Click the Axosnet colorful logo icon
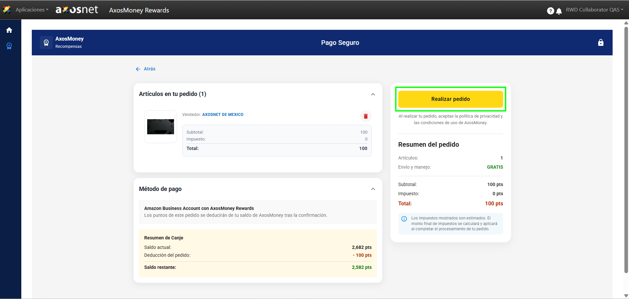This screenshot has height=299, width=629. tap(7, 10)
